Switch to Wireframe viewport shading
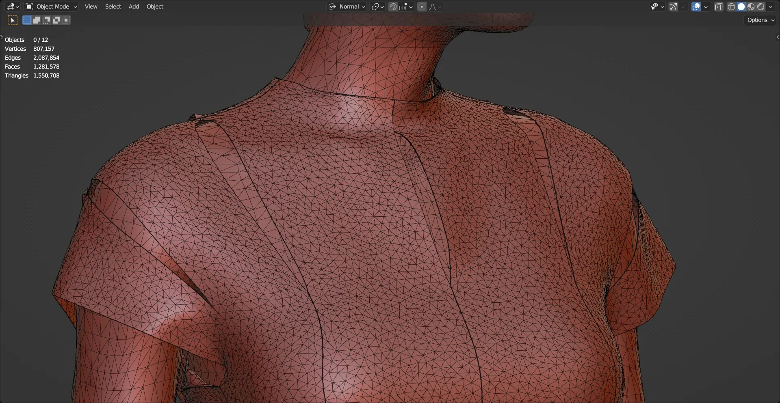 pos(731,6)
